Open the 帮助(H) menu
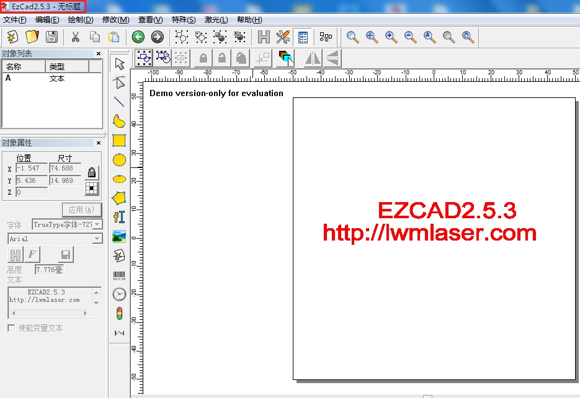 tap(249, 20)
